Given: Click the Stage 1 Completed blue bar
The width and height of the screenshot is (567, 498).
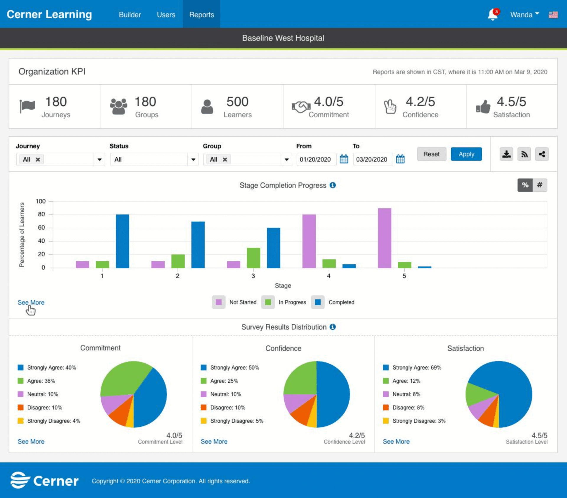Looking at the screenshot, I should (122, 241).
